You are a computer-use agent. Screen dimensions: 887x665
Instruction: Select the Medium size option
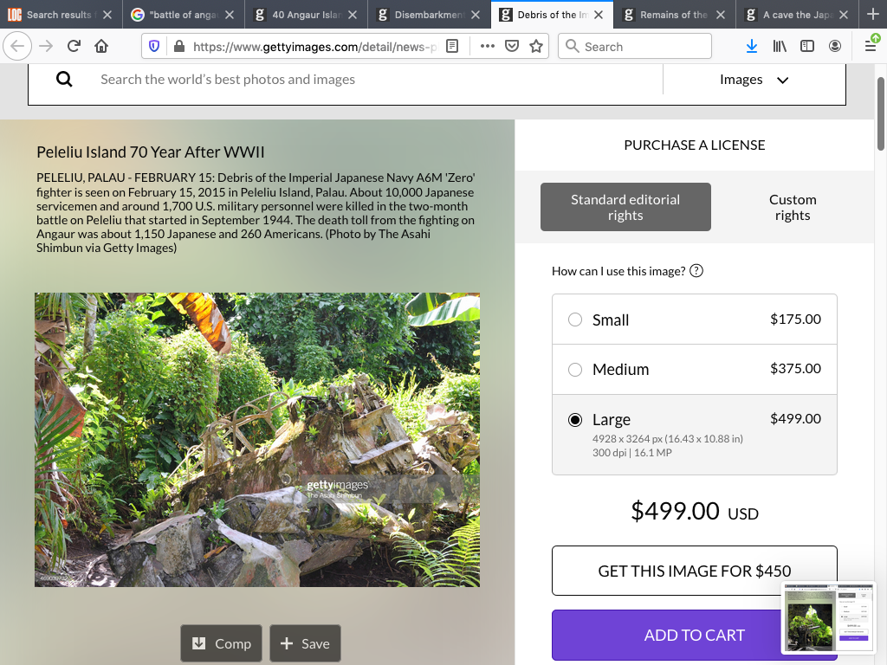pyautogui.click(x=575, y=370)
